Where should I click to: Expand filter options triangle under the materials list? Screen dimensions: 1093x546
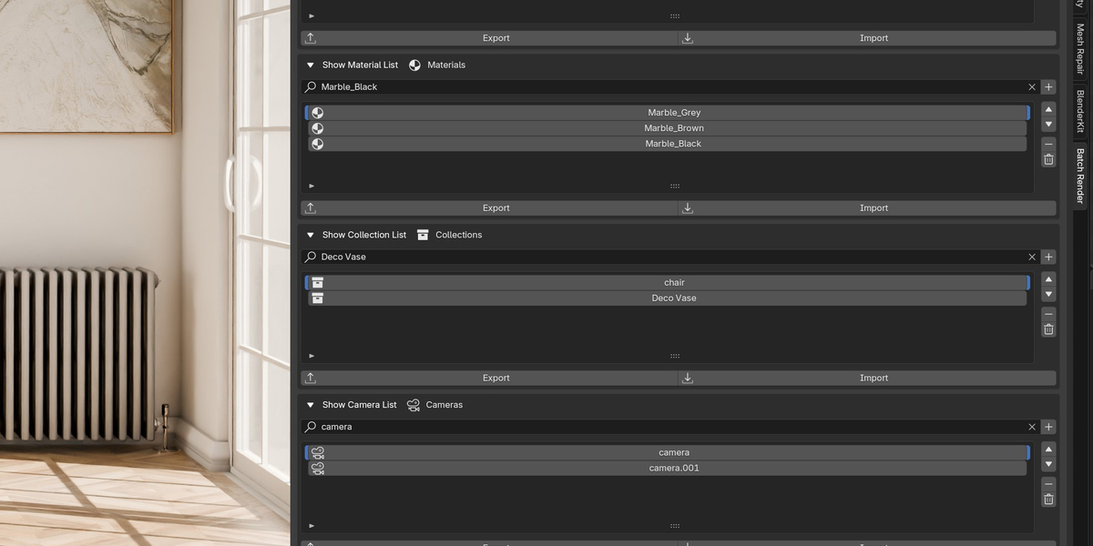click(x=312, y=186)
